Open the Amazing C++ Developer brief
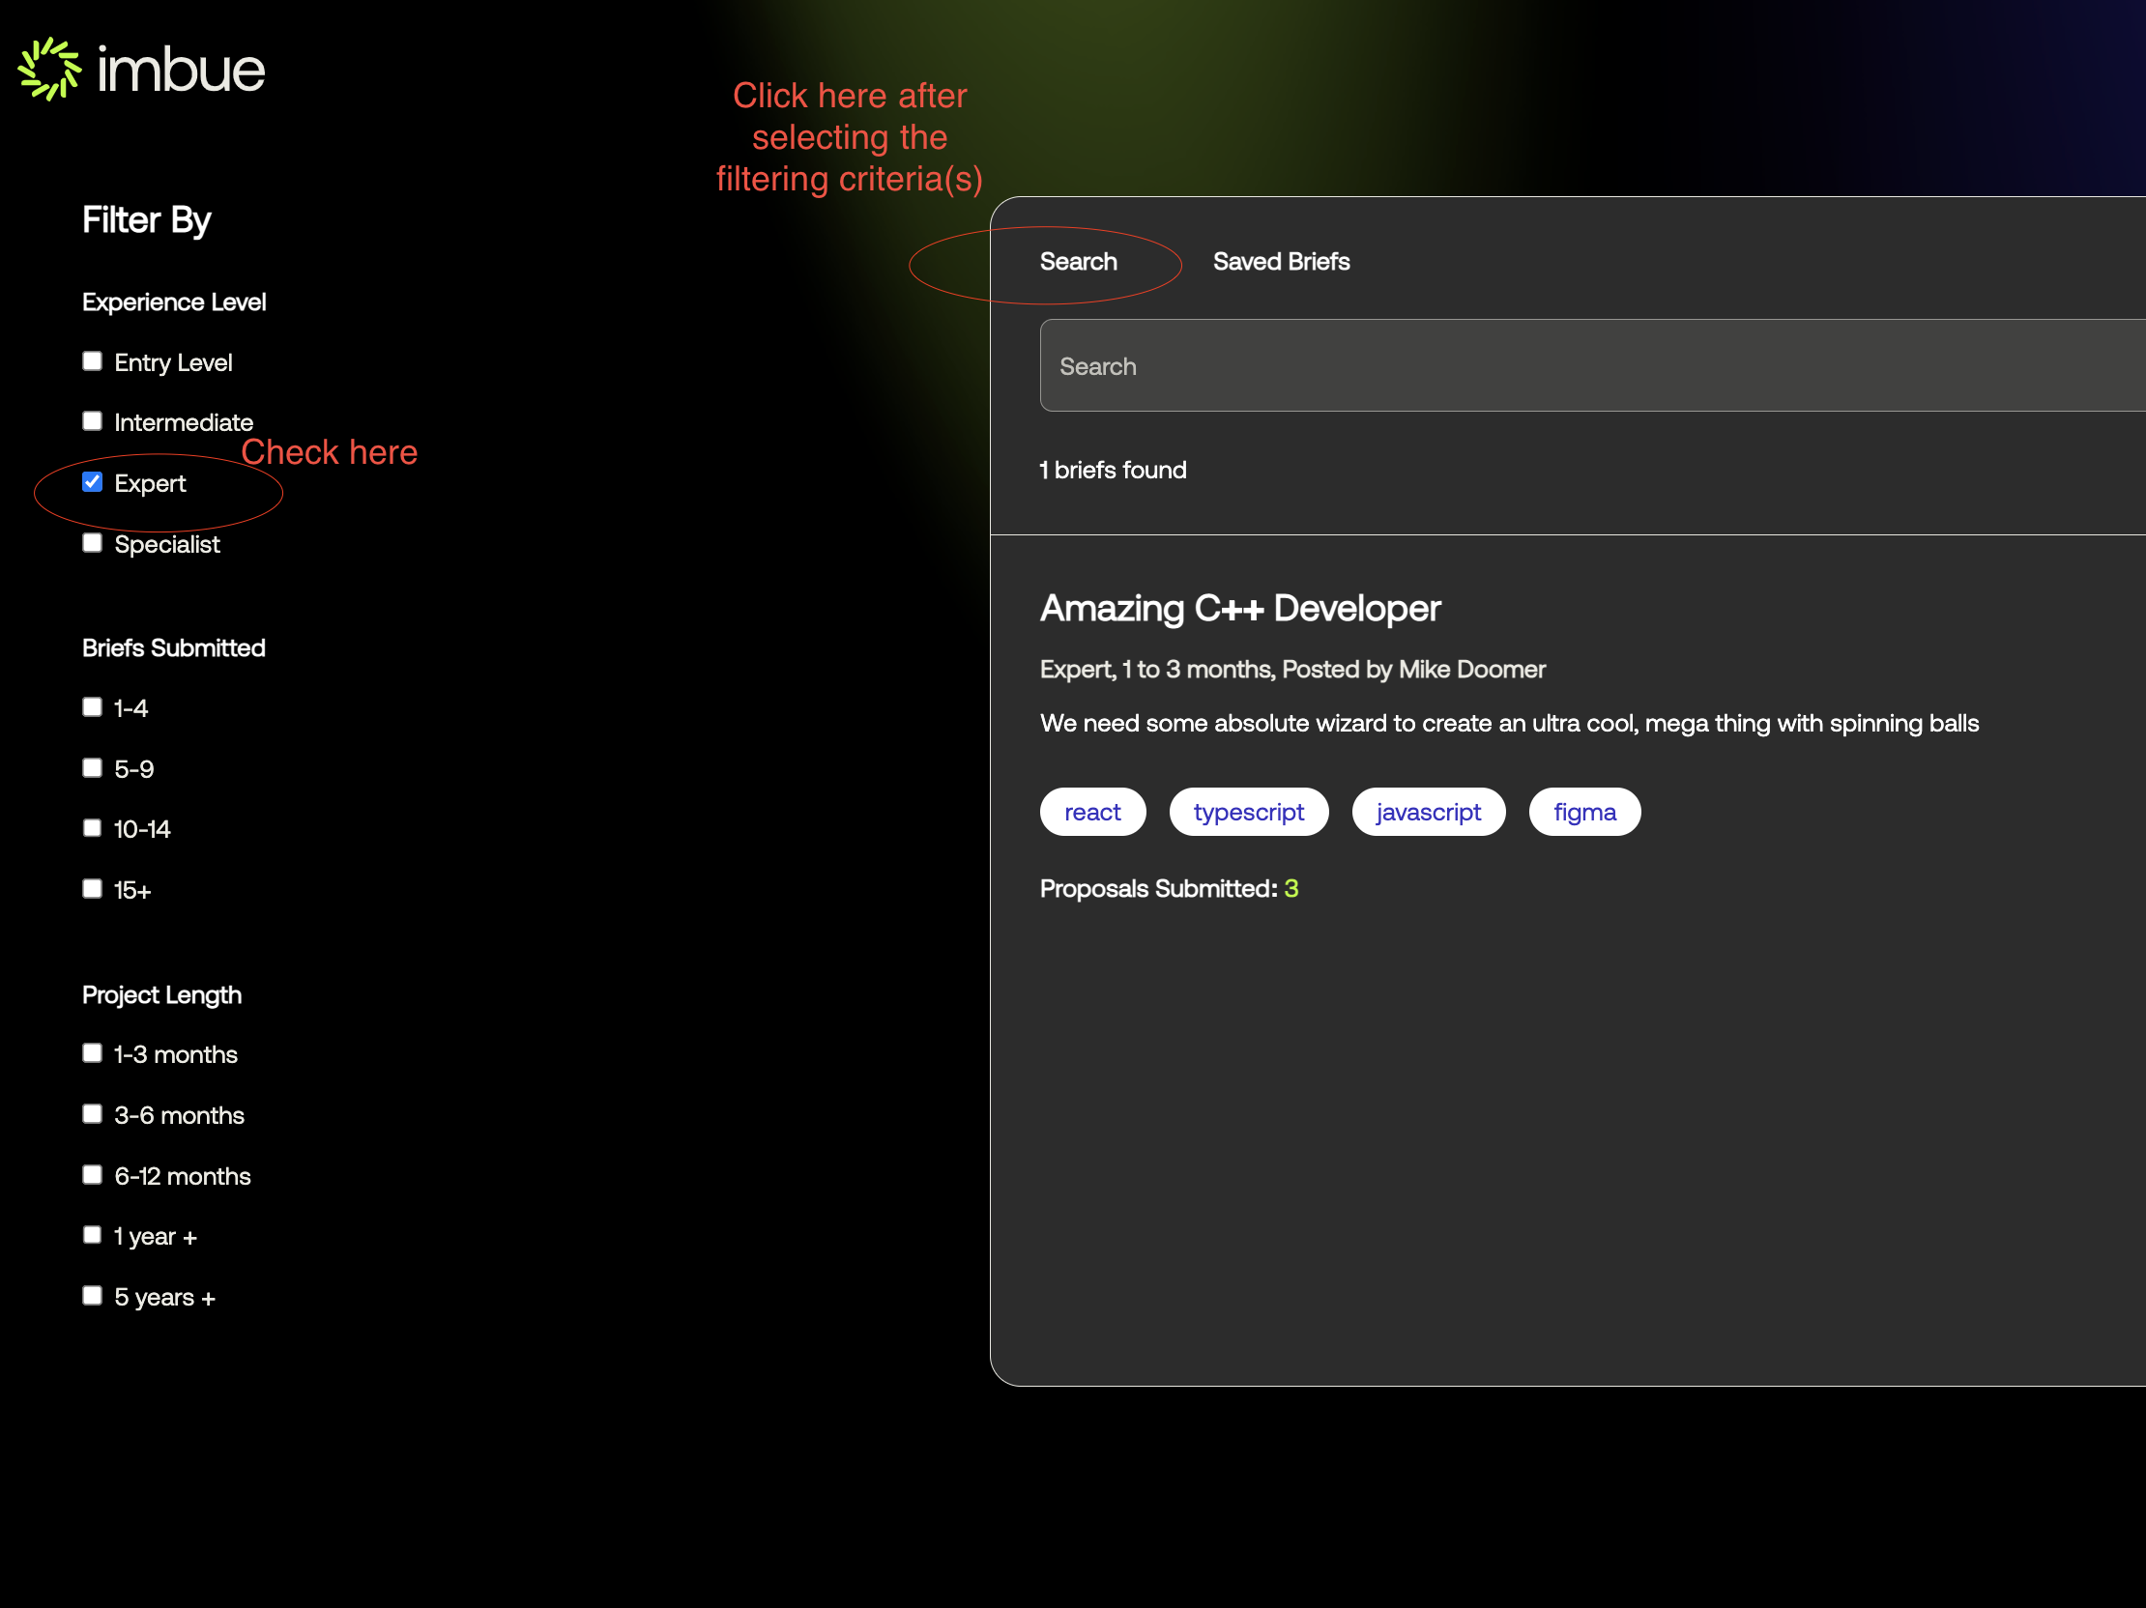This screenshot has height=1608, width=2146. point(1240,608)
